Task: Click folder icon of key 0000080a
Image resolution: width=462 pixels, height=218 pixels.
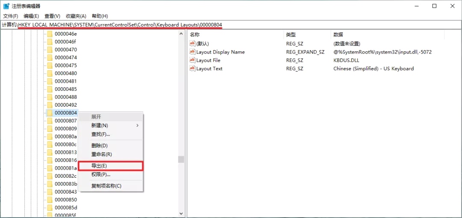Action: click(x=50, y=137)
